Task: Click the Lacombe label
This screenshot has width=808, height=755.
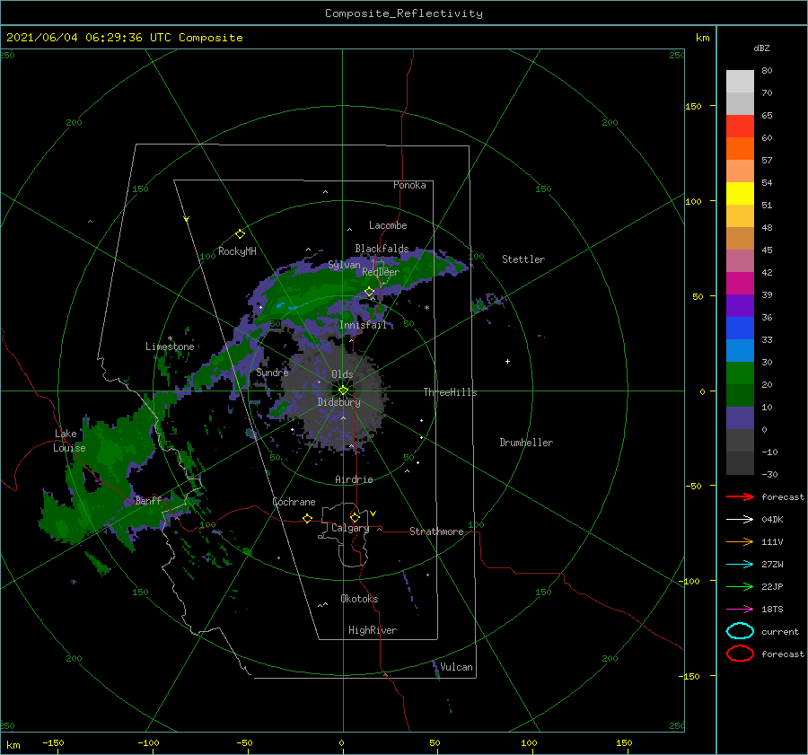Action: pos(388,225)
